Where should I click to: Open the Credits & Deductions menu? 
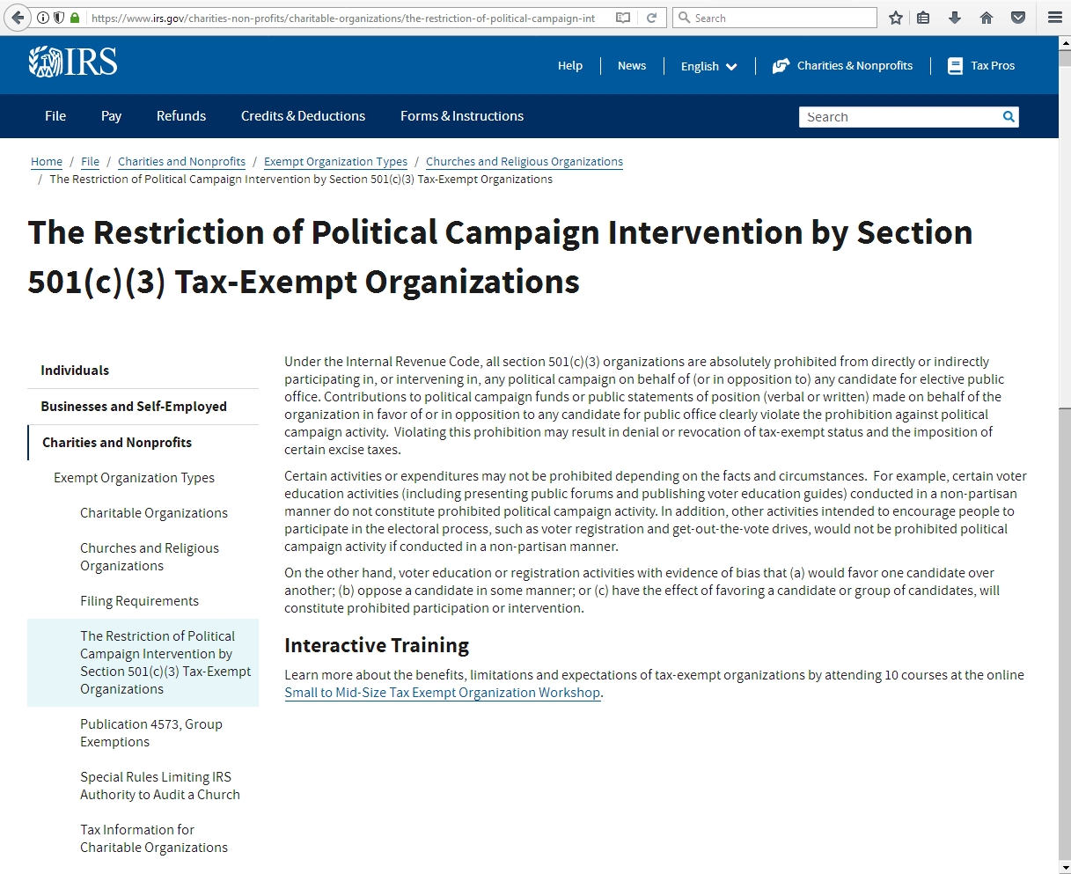tap(303, 116)
